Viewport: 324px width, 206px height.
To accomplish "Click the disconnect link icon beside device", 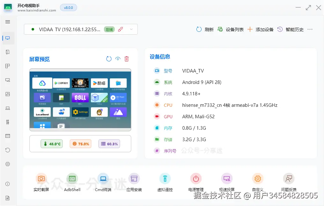I will pos(121,29).
